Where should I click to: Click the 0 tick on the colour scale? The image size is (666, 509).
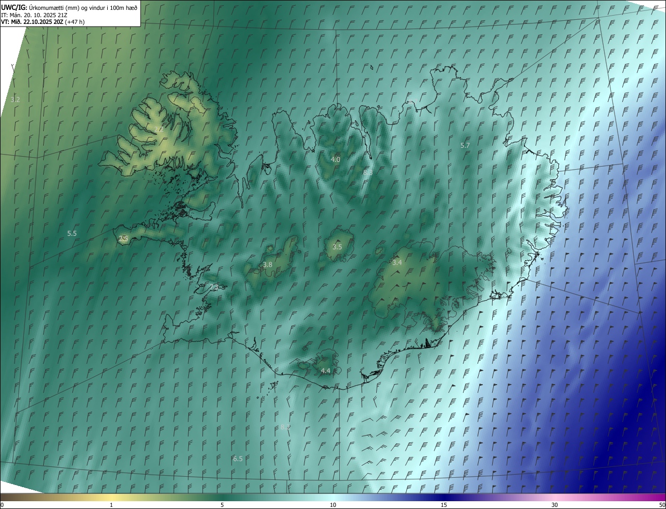pos(2,505)
